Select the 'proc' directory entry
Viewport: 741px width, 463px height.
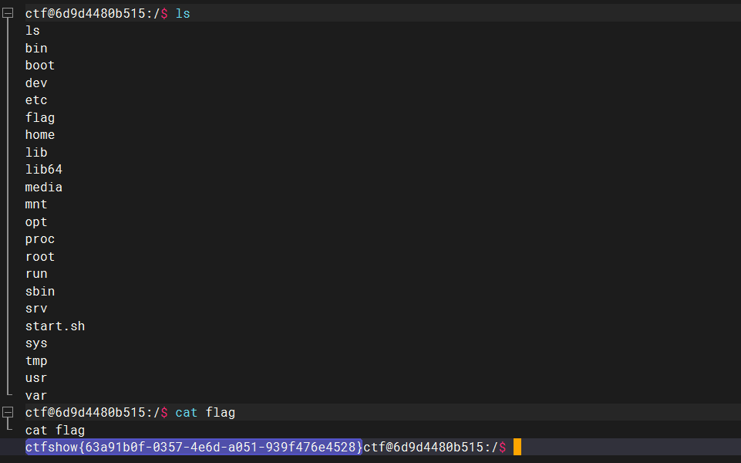40,239
